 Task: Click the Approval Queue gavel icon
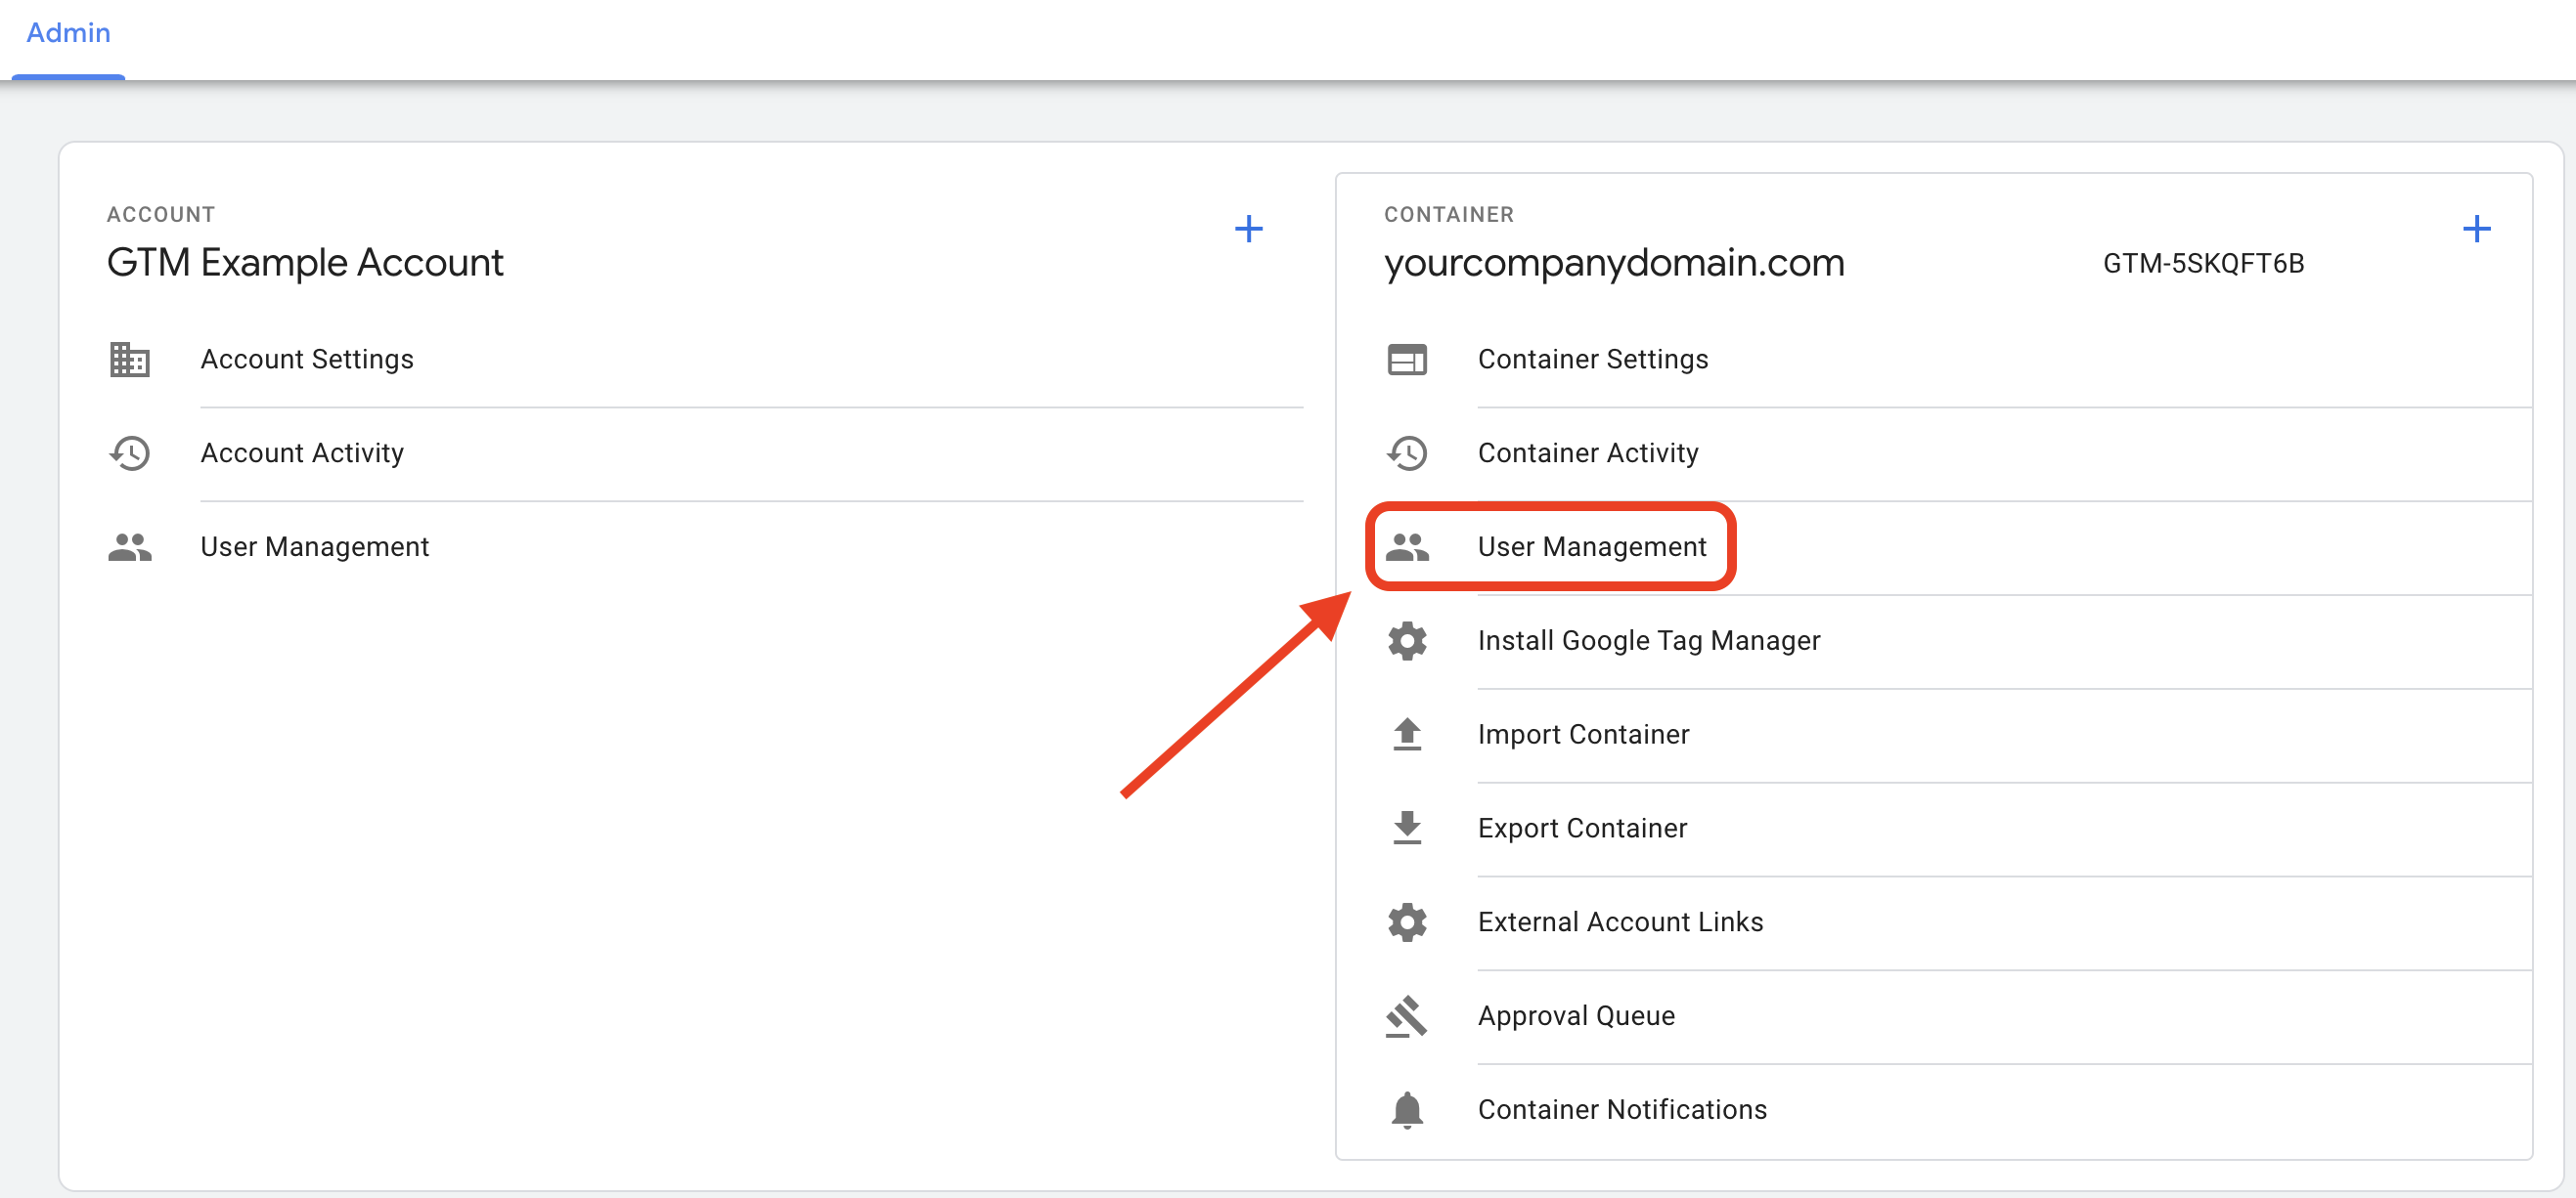pos(1406,1016)
